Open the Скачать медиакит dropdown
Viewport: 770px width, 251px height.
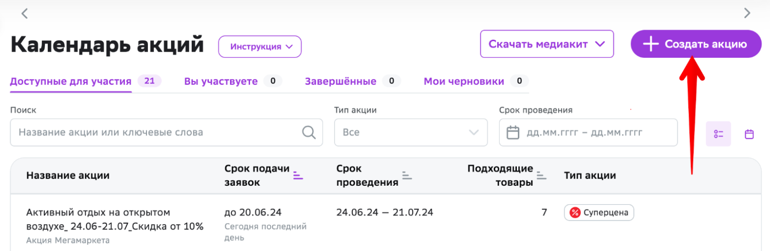pos(547,44)
